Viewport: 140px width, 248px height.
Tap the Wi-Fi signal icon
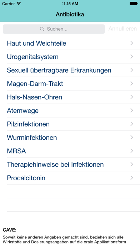point(19,4)
